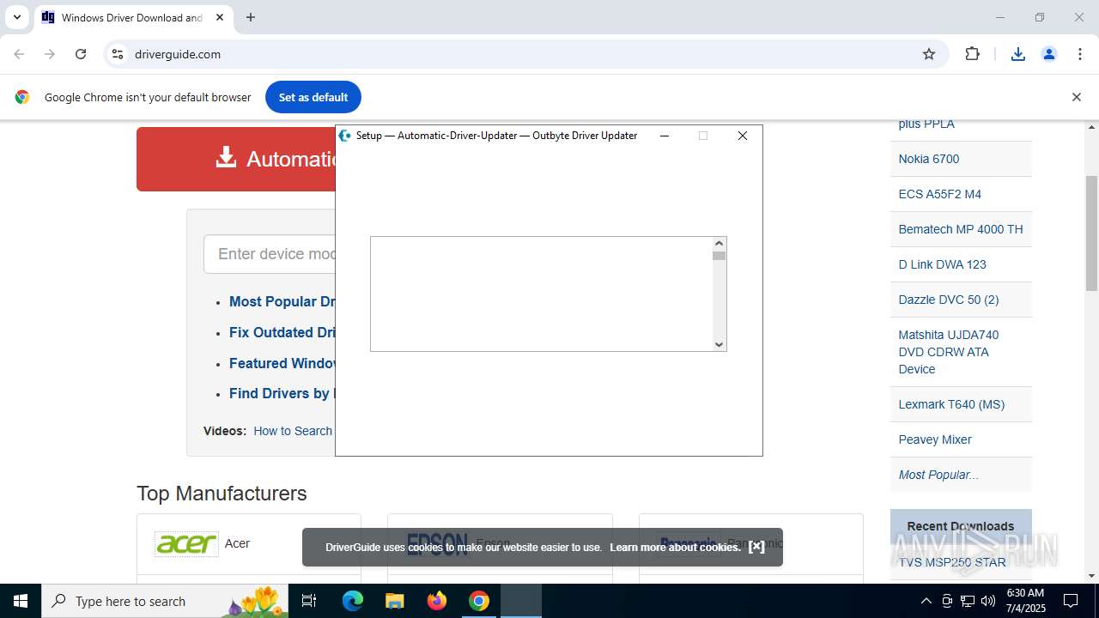Bookmark this page with star icon

(x=929, y=54)
